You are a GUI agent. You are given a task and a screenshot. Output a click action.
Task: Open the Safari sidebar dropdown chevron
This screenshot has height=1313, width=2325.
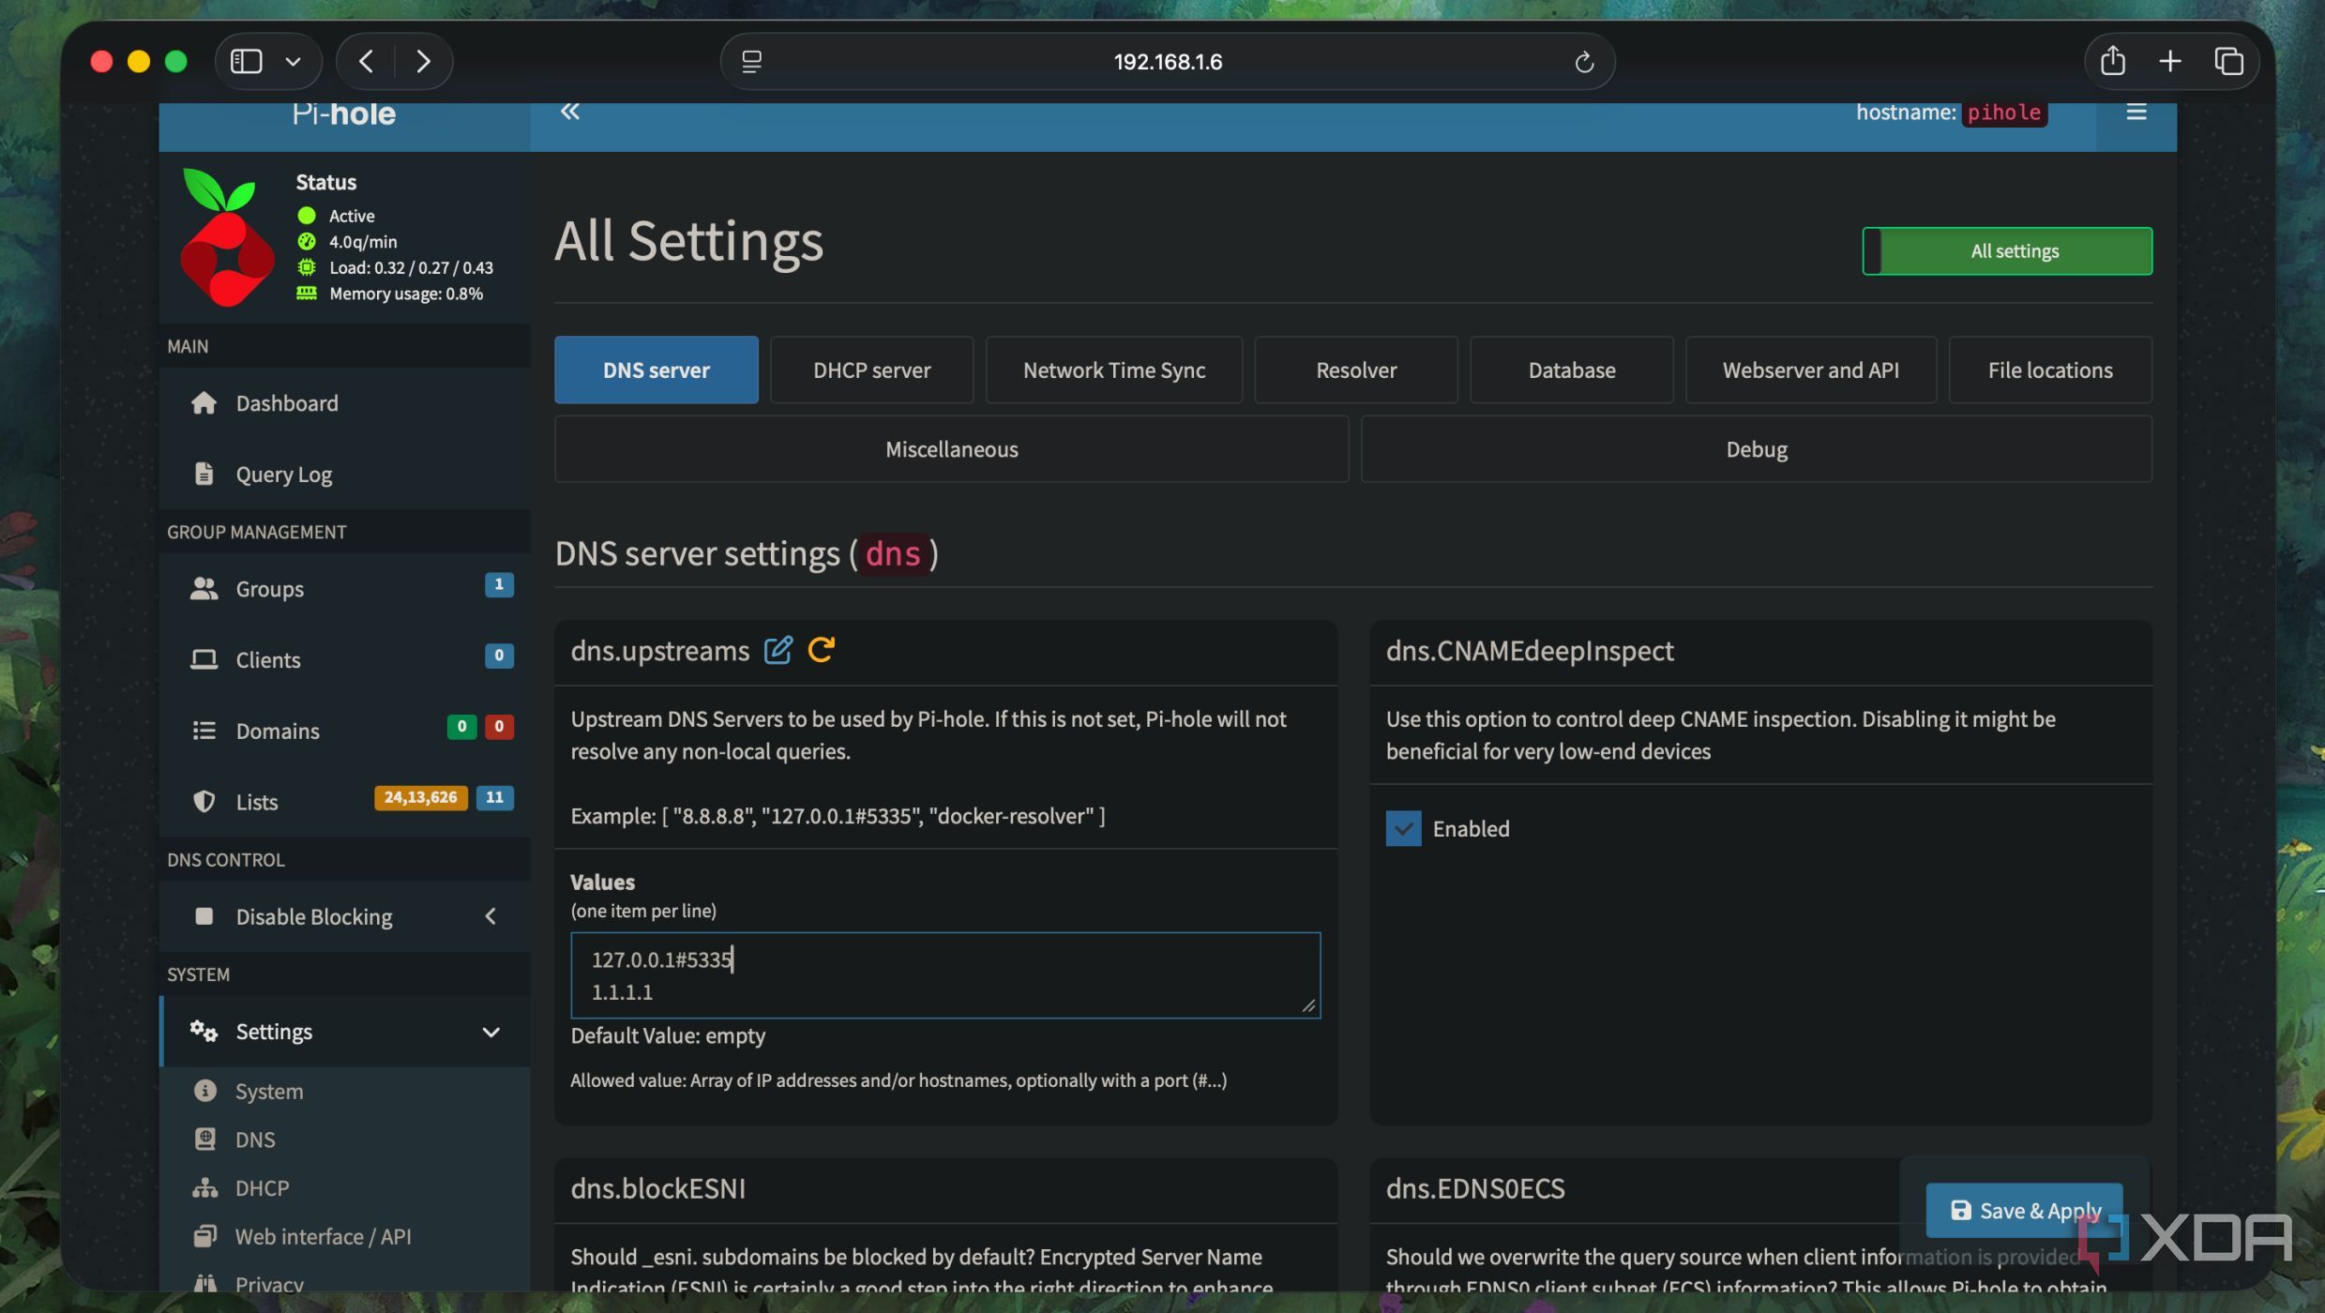click(293, 62)
